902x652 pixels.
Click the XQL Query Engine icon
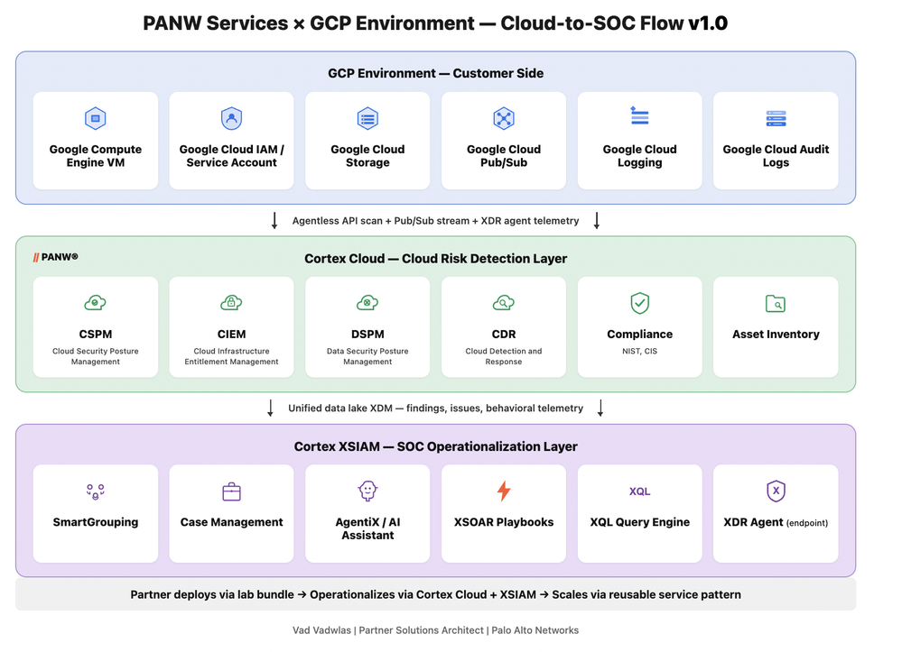pos(639,491)
